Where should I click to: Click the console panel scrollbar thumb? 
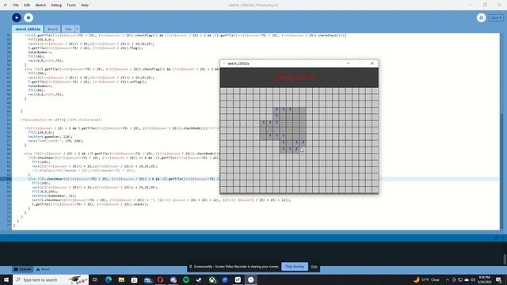click(x=505, y=259)
